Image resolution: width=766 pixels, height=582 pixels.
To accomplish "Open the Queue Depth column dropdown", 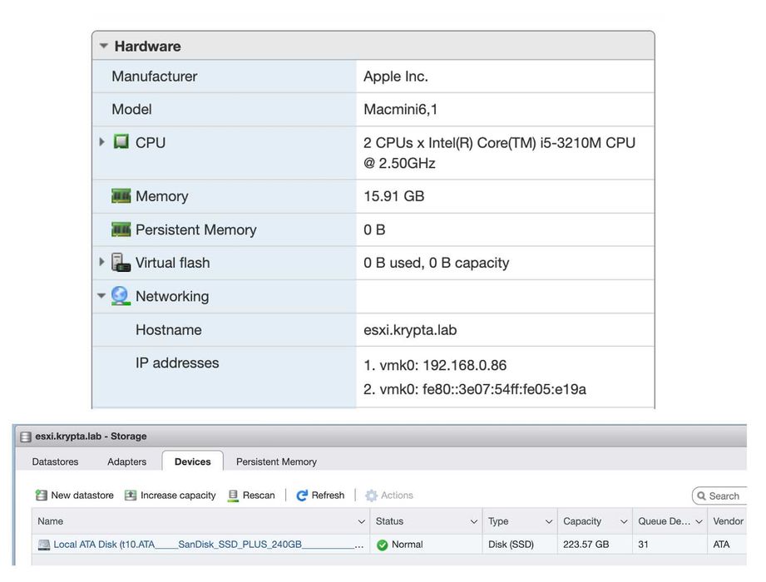I will (699, 521).
